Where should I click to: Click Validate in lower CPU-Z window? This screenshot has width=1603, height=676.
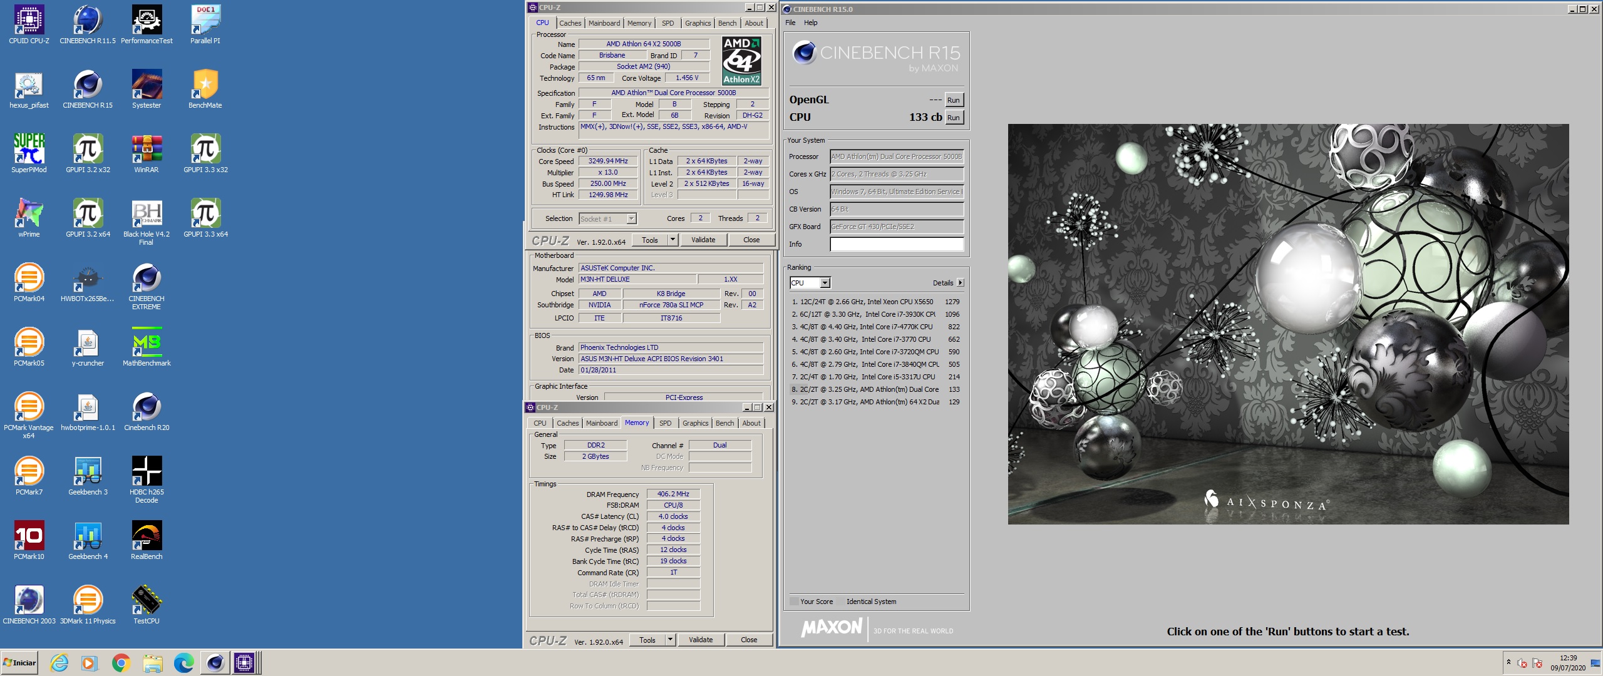pyautogui.click(x=701, y=640)
